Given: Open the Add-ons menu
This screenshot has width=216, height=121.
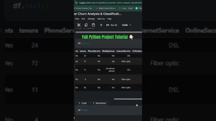Looking at the screenshot, I should coord(101,19).
